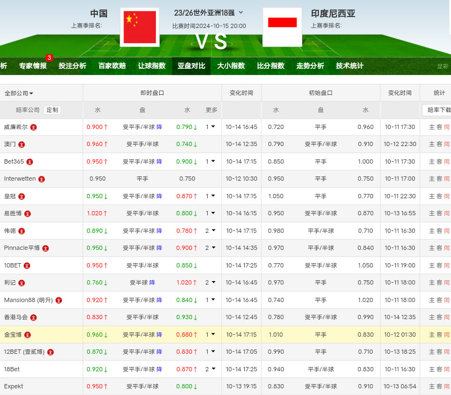The width and height of the screenshot is (451, 395).
Task: Click the 印度尼西亚 team name
Action: (333, 13)
